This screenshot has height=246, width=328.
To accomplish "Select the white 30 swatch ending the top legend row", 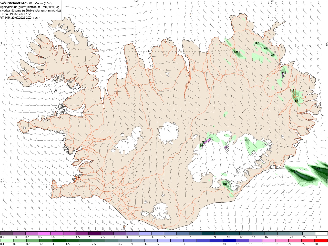I will 321,233.
